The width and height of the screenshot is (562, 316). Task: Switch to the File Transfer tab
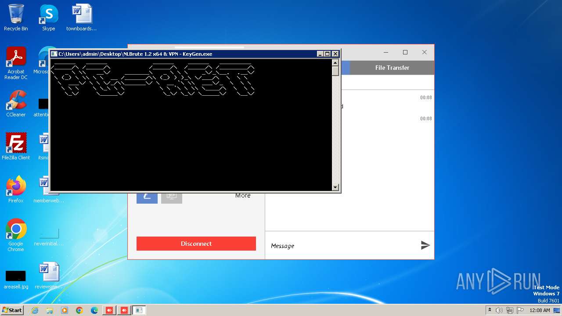tap(392, 68)
